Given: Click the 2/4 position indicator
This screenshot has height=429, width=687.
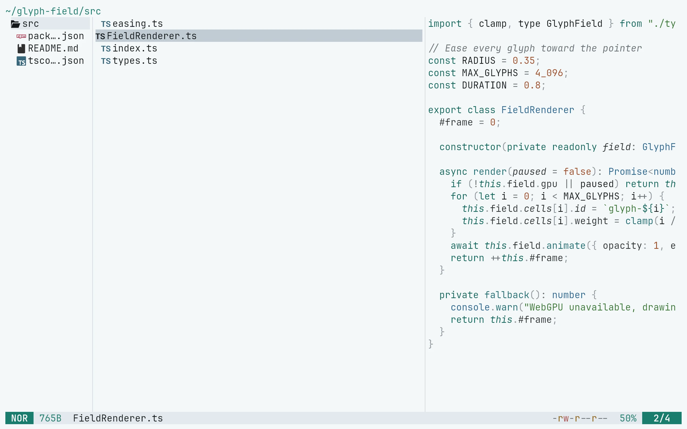Looking at the screenshot, I should coord(662,418).
